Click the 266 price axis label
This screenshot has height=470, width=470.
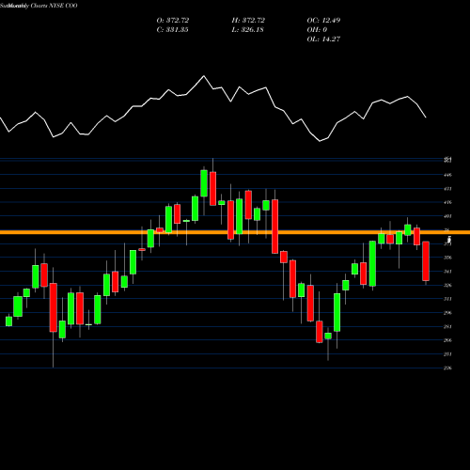(x=447, y=340)
